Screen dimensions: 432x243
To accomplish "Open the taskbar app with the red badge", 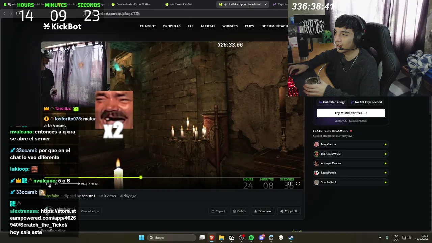I will [x=241, y=238].
